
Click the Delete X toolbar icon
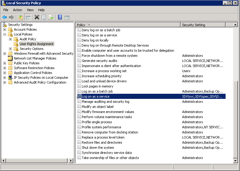tap(37, 17)
